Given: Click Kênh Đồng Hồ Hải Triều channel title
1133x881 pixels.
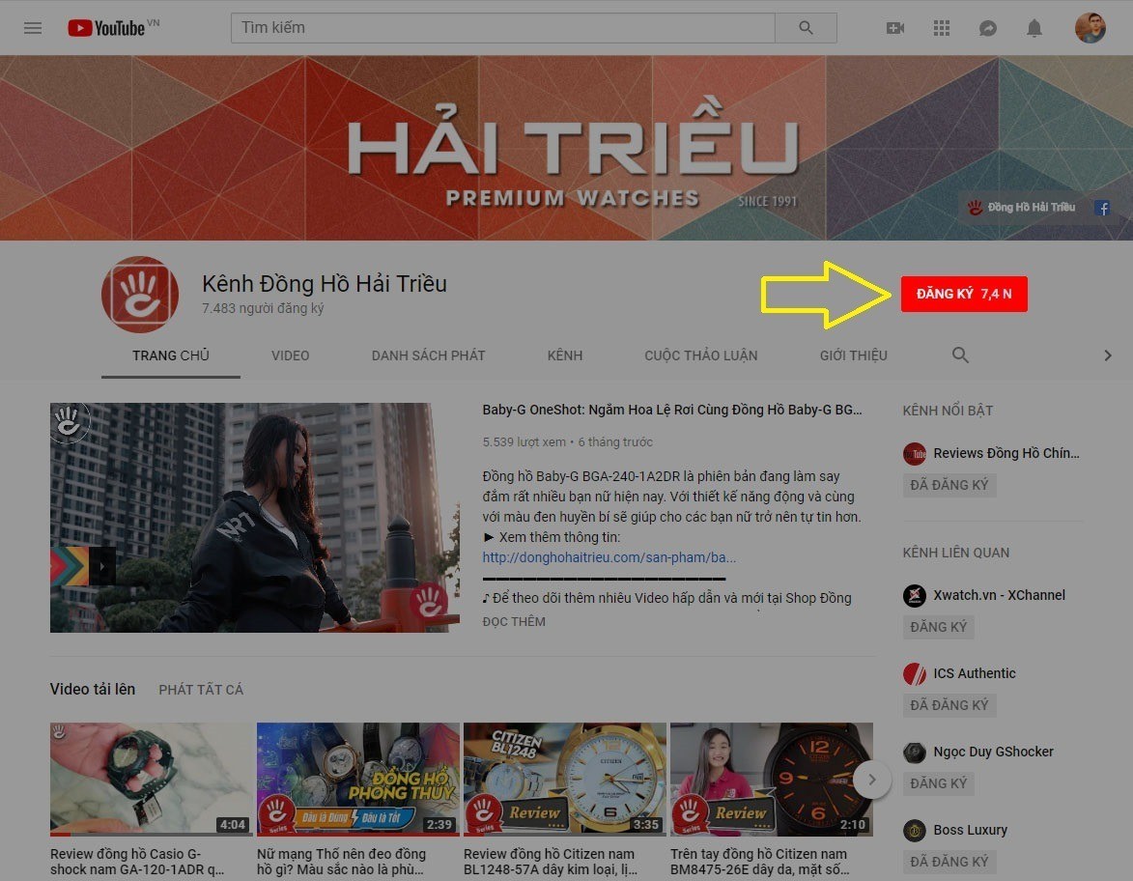Looking at the screenshot, I should pos(324,283).
